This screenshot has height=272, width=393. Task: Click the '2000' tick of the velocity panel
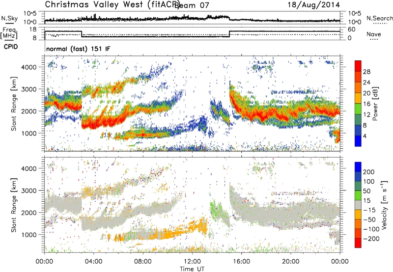[x=29, y=213]
